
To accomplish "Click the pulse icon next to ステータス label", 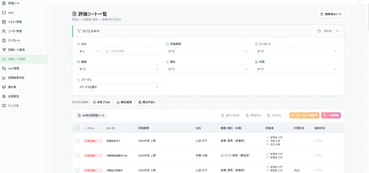I will pos(79,80).
